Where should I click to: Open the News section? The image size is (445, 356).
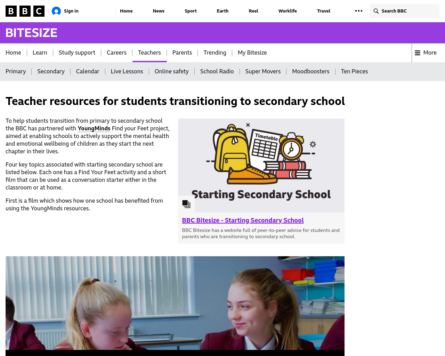click(159, 11)
